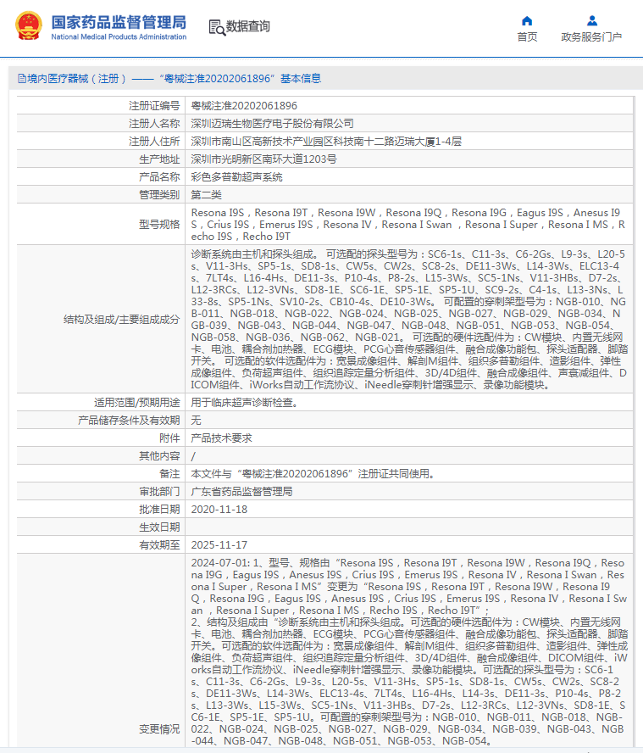This screenshot has height=753, width=643.
Task: Click the value 广东省药品监督管理局
Action: [x=241, y=491]
